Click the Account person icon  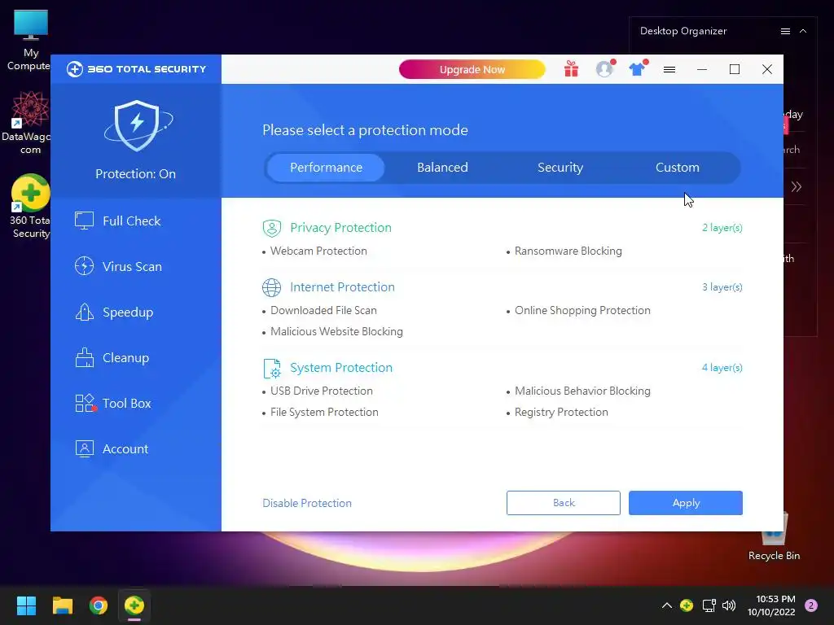(84, 448)
